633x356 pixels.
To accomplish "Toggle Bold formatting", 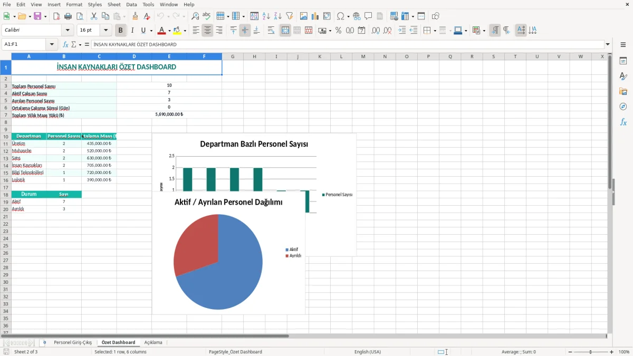I will [x=121, y=31].
